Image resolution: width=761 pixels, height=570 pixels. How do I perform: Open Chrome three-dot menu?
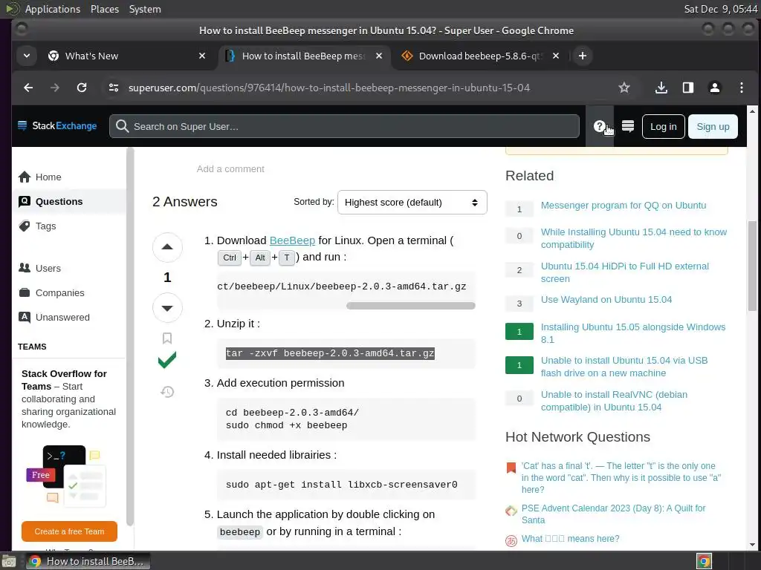(x=741, y=88)
